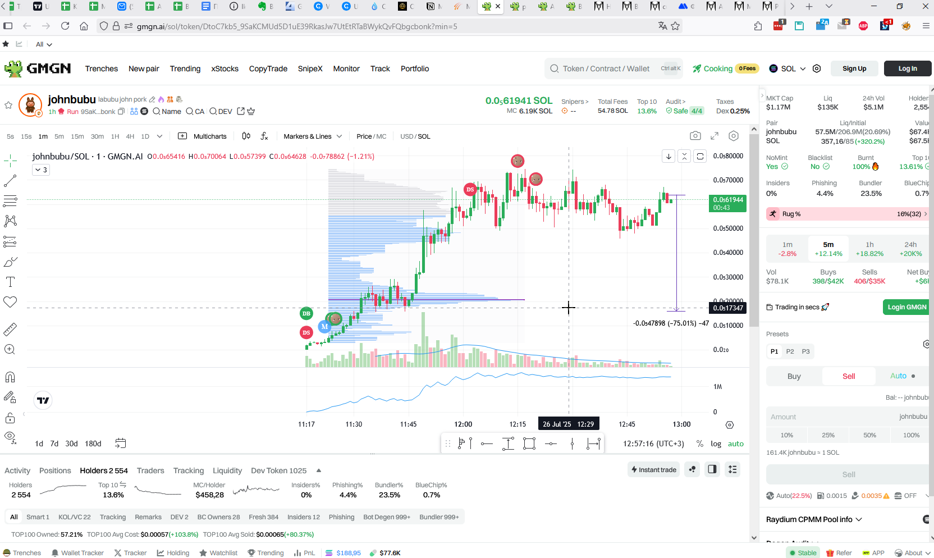Open CopyTrade in the top navigation
Screen dimensions: 934x558
point(268,68)
